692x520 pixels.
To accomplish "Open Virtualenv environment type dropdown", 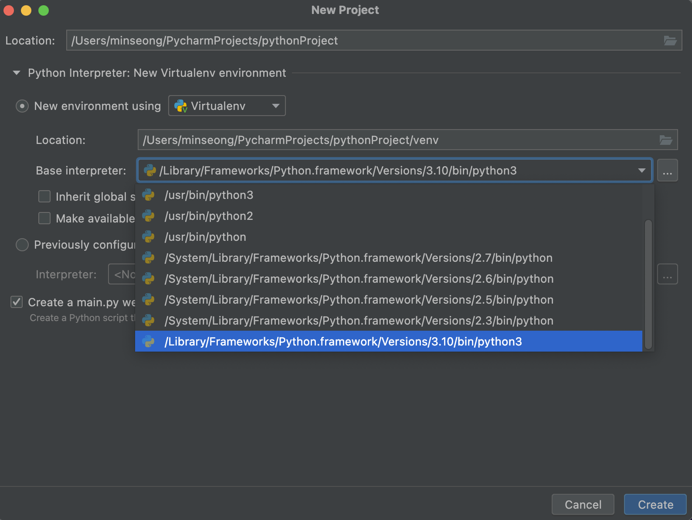I will tap(227, 106).
